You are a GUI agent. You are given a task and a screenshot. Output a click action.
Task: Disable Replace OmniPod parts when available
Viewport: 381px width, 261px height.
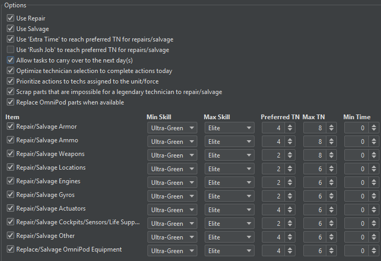coord(10,102)
